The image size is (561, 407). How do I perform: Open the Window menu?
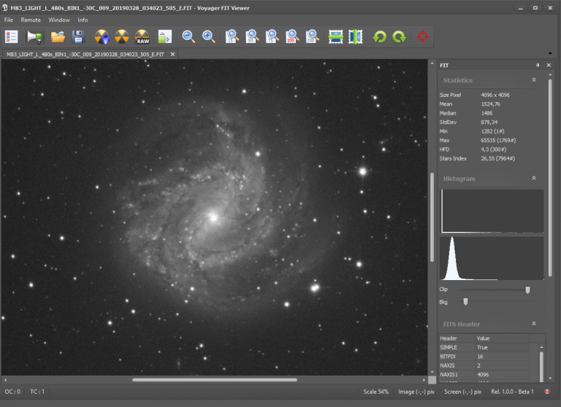tap(59, 20)
